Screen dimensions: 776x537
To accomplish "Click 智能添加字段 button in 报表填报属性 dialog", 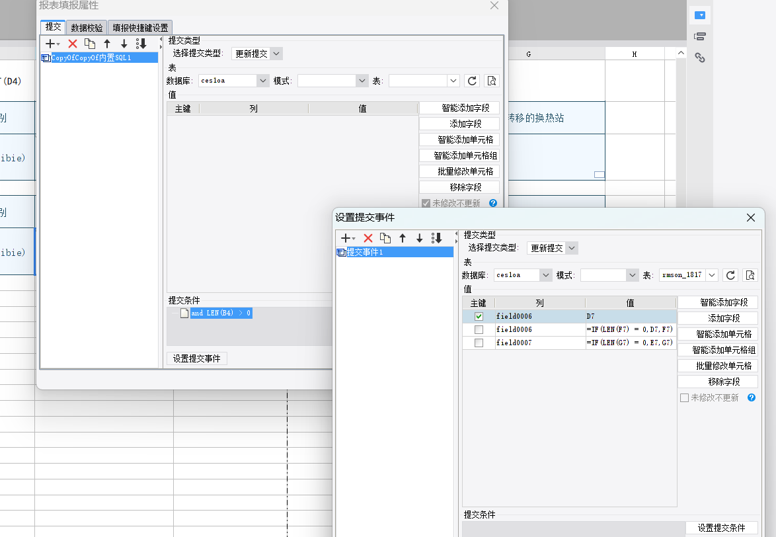I will (459, 108).
